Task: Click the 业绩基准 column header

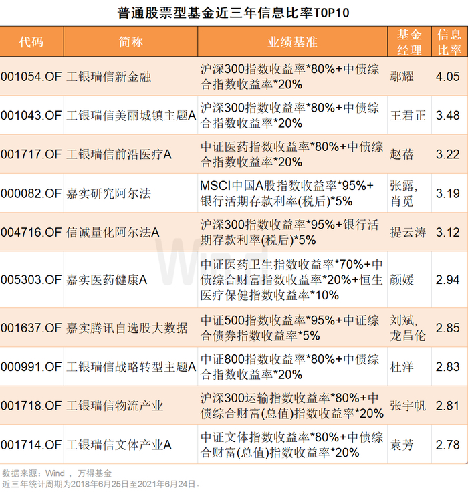Action: 292,42
